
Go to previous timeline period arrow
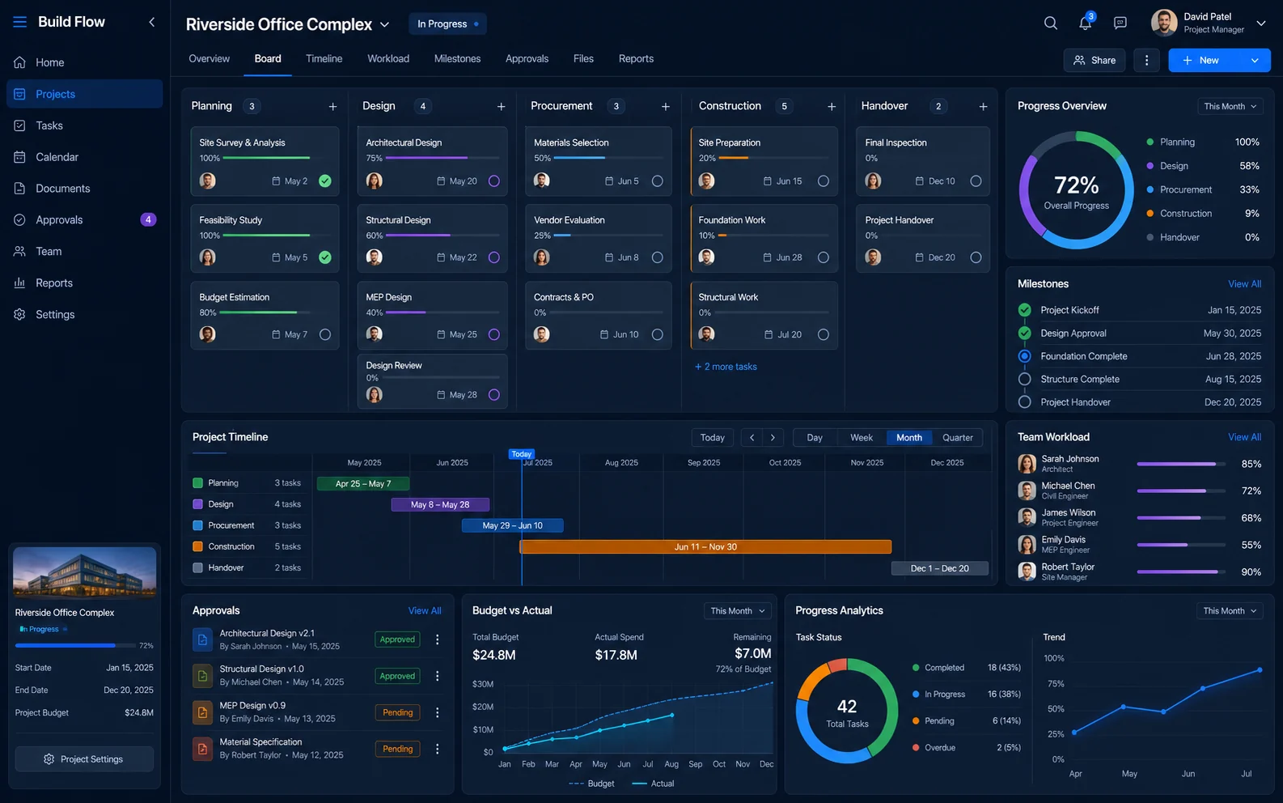[x=752, y=438]
